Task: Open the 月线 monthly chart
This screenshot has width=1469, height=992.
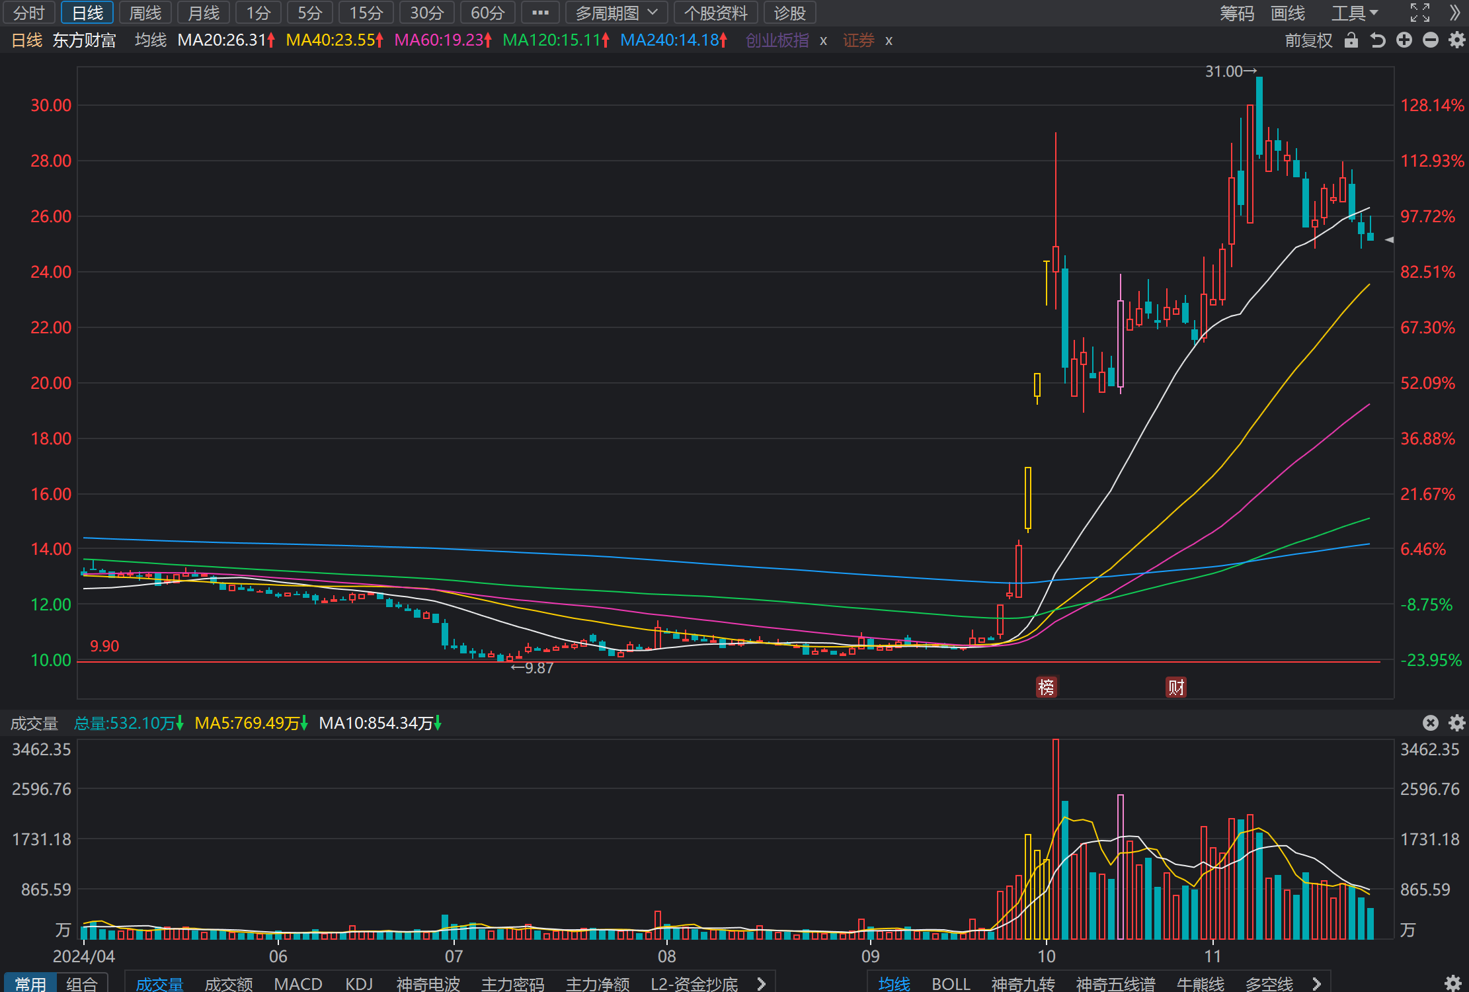Action: 204,13
